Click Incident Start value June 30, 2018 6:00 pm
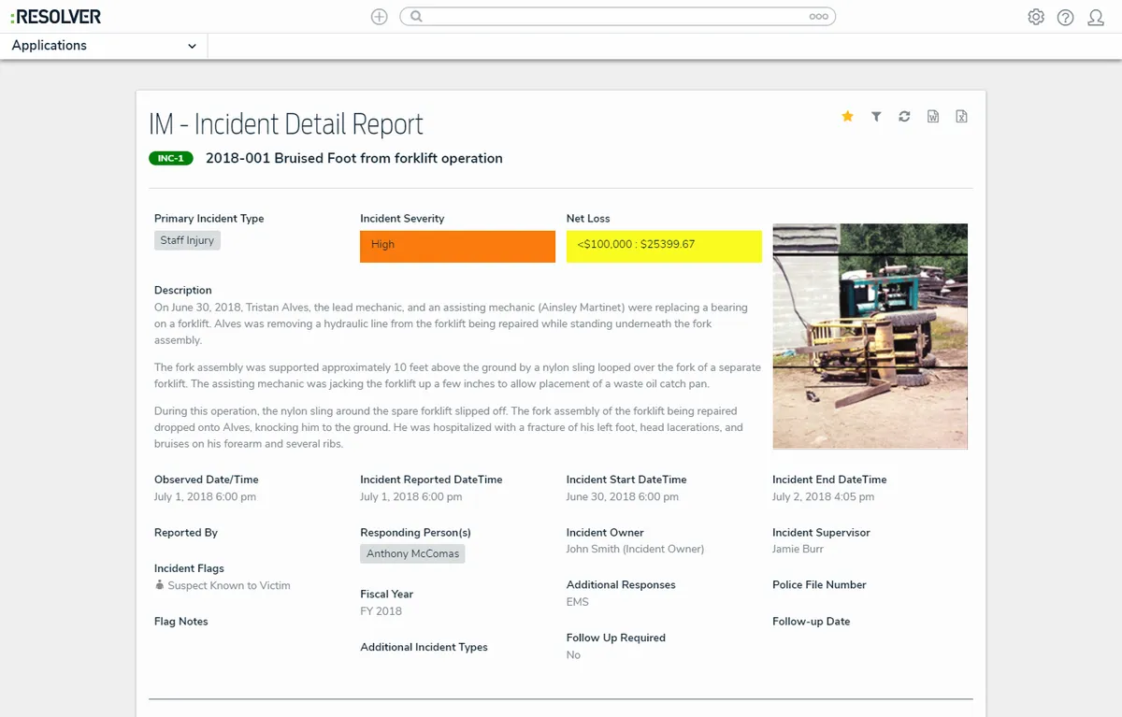The width and height of the screenshot is (1122, 717). (x=623, y=497)
